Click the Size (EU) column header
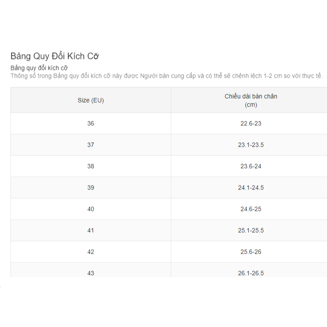The width and height of the screenshot is (327, 327). pyautogui.click(x=91, y=100)
